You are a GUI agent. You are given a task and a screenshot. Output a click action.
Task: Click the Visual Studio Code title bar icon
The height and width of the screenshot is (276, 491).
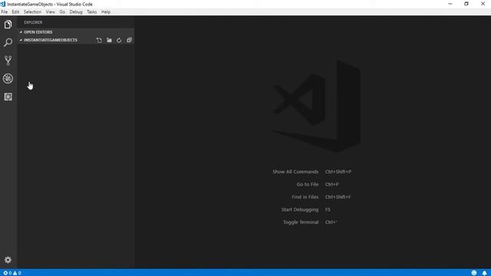pos(3,4)
